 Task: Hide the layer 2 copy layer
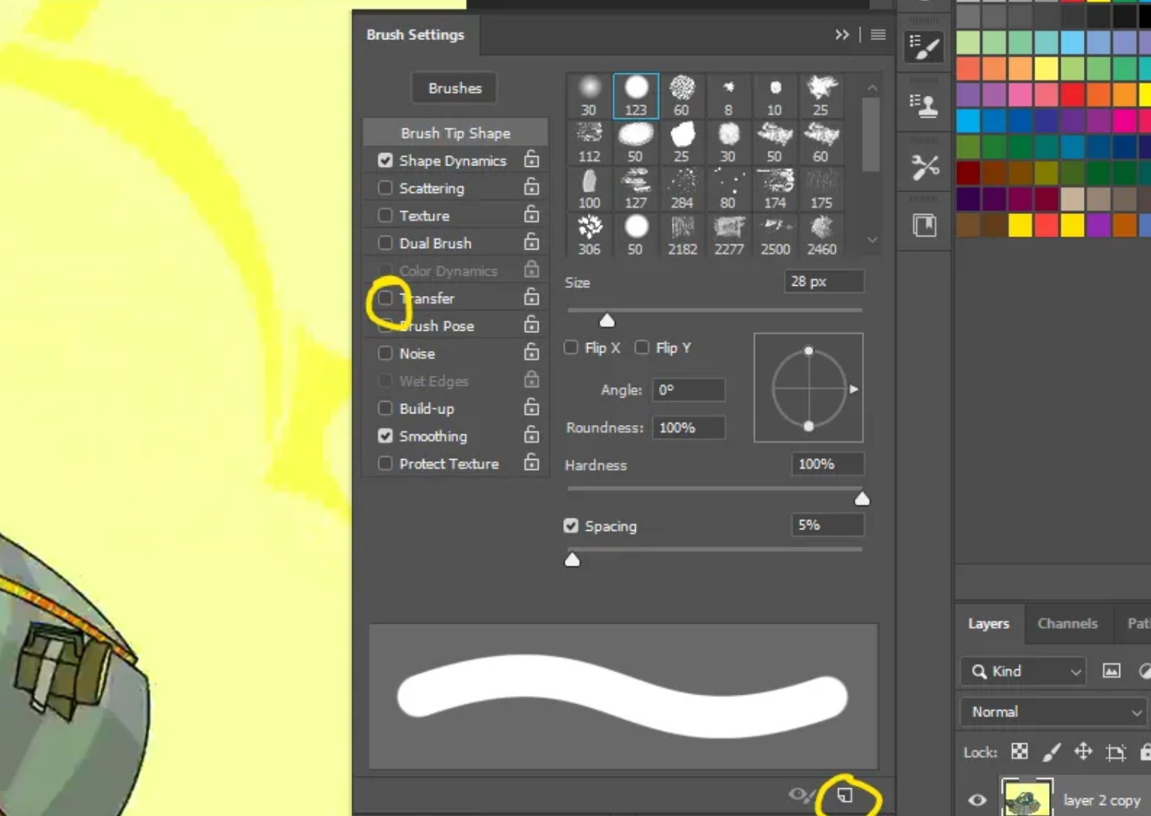coord(977,800)
